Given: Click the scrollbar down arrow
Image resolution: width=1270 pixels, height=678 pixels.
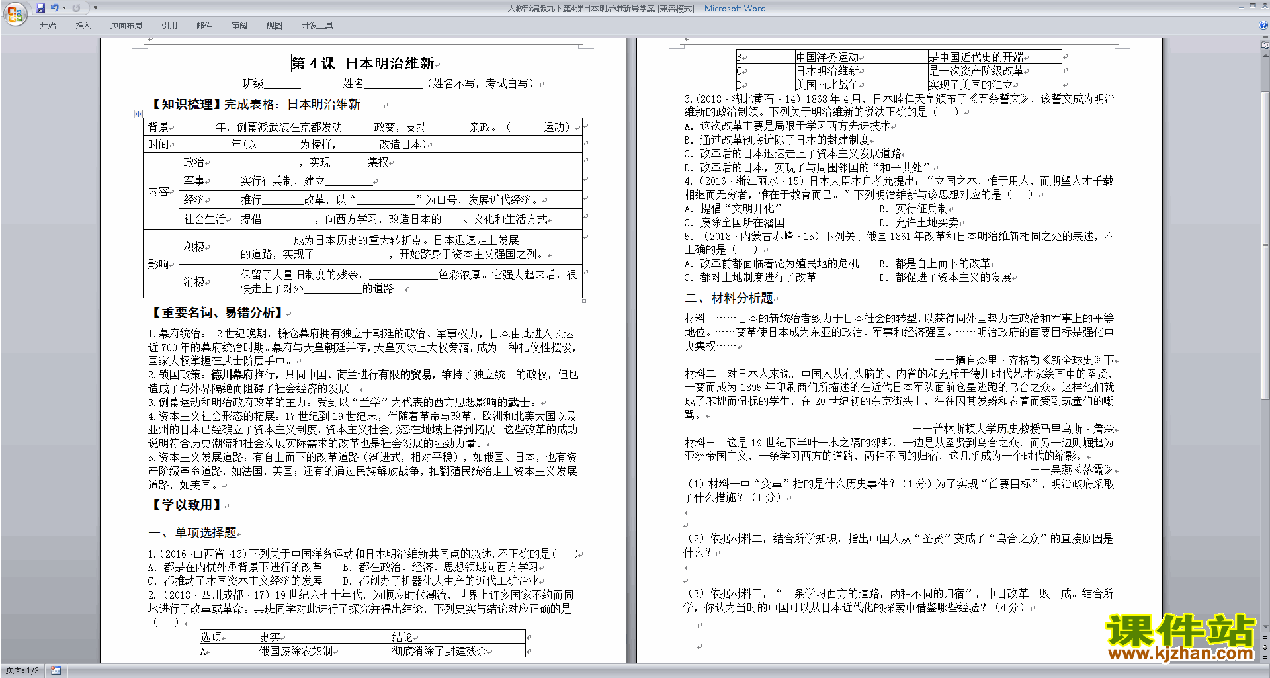Looking at the screenshot, I should pyautogui.click(x=1265, y=626).
